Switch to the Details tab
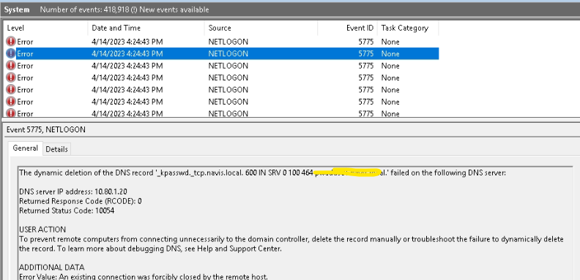 (56, 149)
